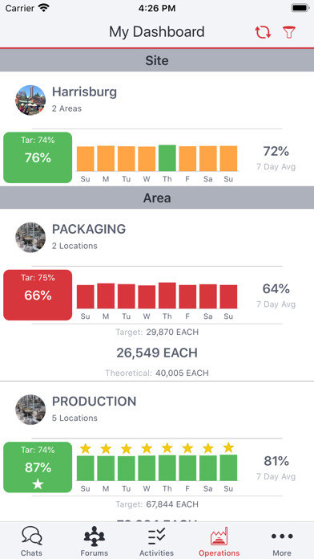314x559 pixels.
Task: Open the More ellipsis menu
Action: [x=282, y=541]
